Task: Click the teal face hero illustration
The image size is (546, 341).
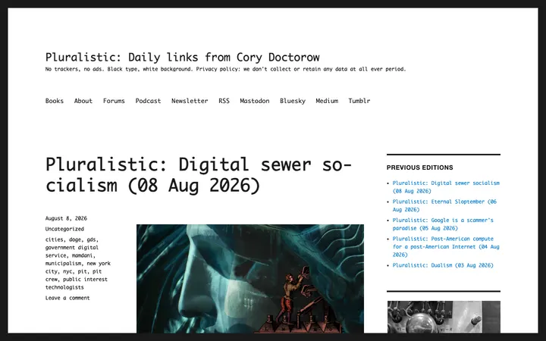Action: click(x=250, y=279)
